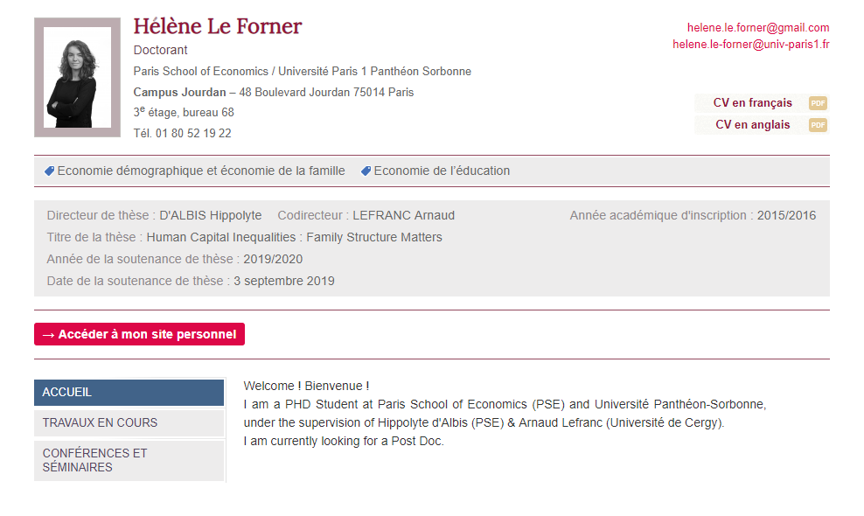Open the CV en anglais link
The width and height of the screenshot is (864, 516).
coord(752,125)
